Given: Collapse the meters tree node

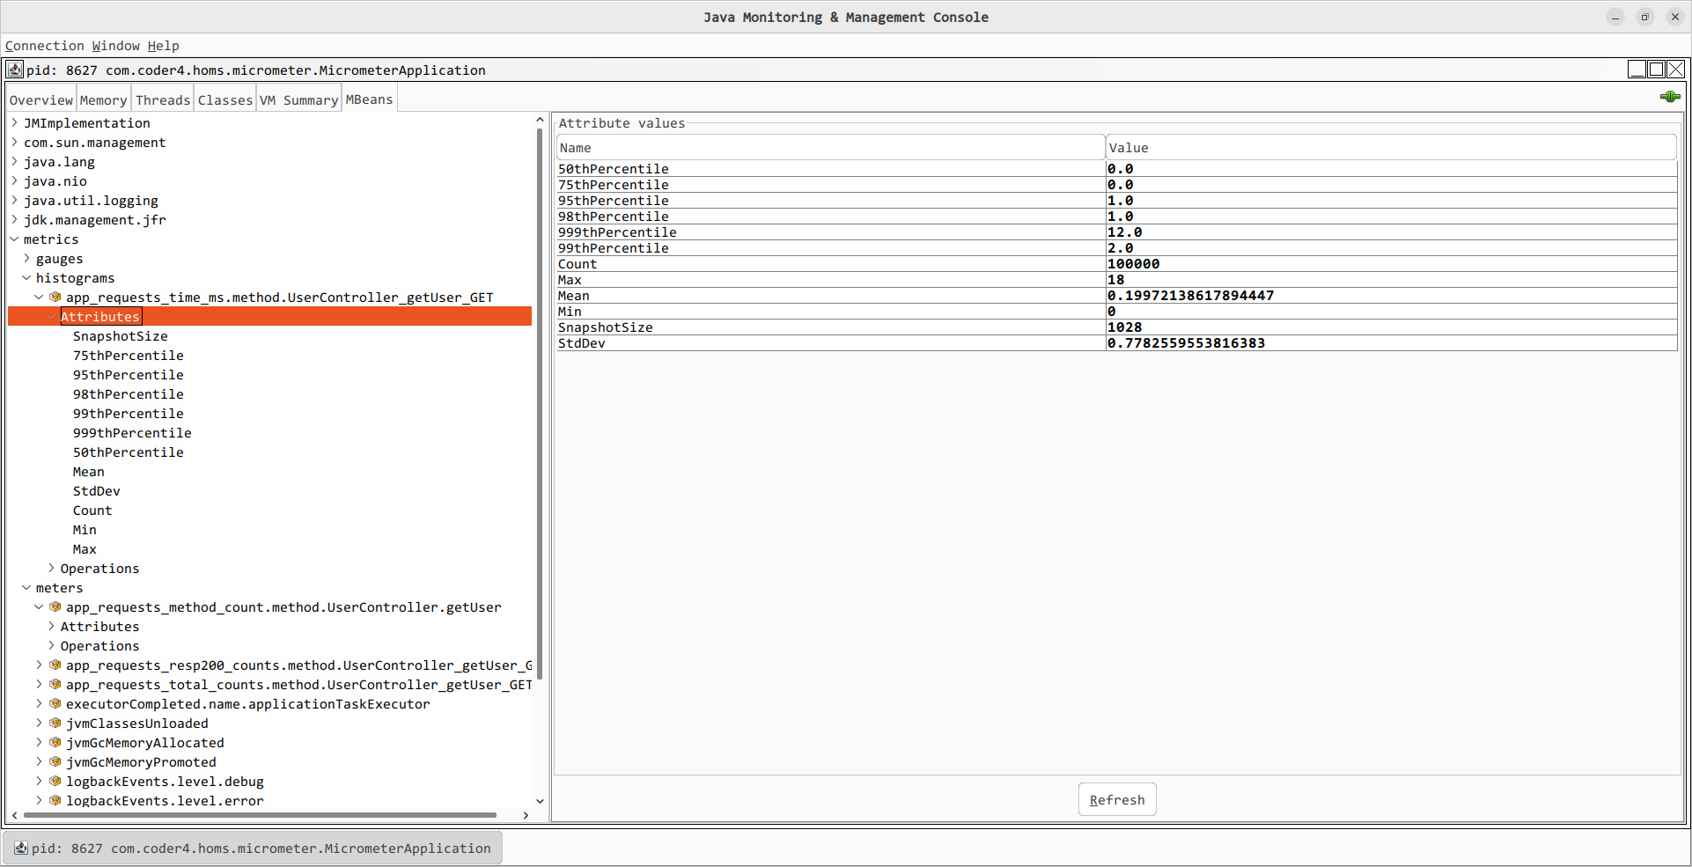Looking at the screenshot, I should coord(27,588).
